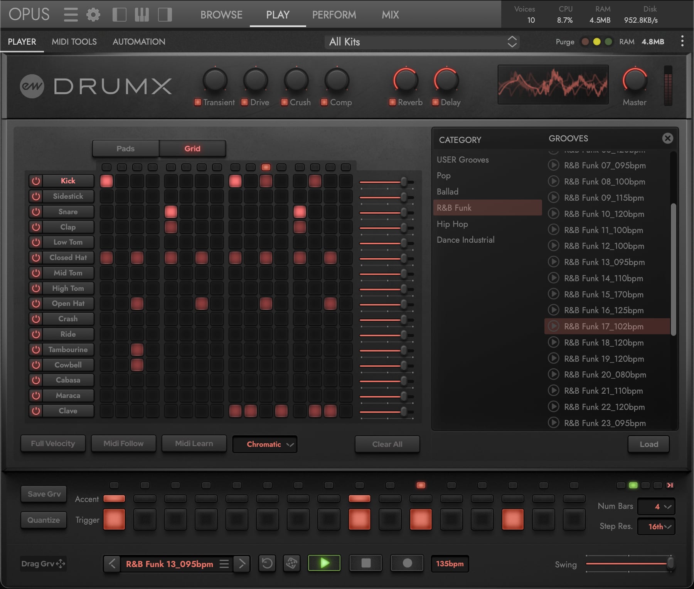Toggle the virtual keyboard icon
694x589 pixels.
pyautogui.click(x=142, y=15)
